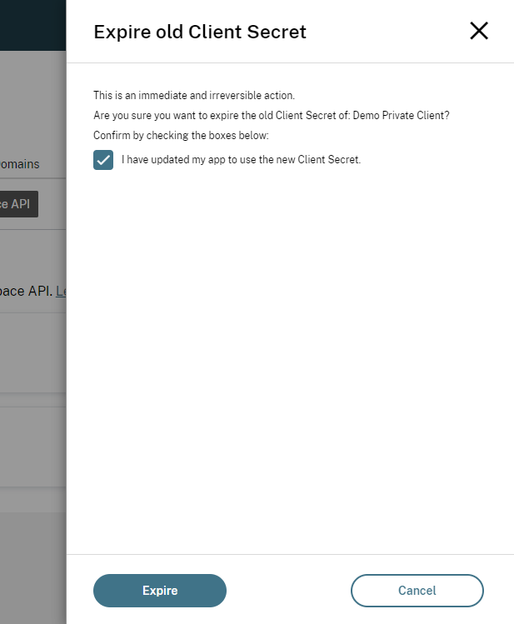Close the Expire old Client Secret panel
This screenshot has height=624, width=514.
click(x=479, y=32)
